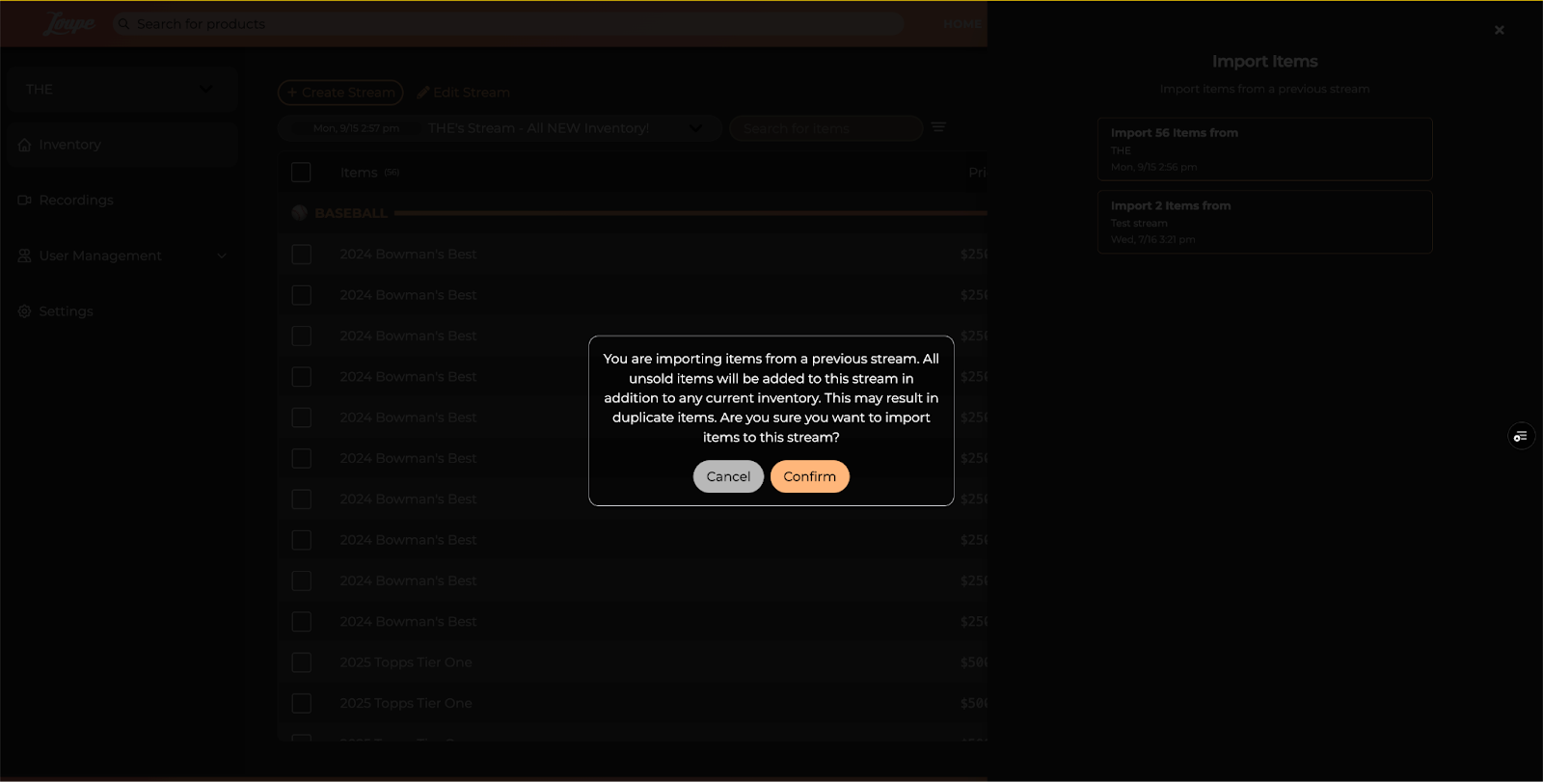Image resolution: width=1543 pixels, height=782 pixels.
Task: Click the Loupe logo in header
Action: click(x=69, y=24)
